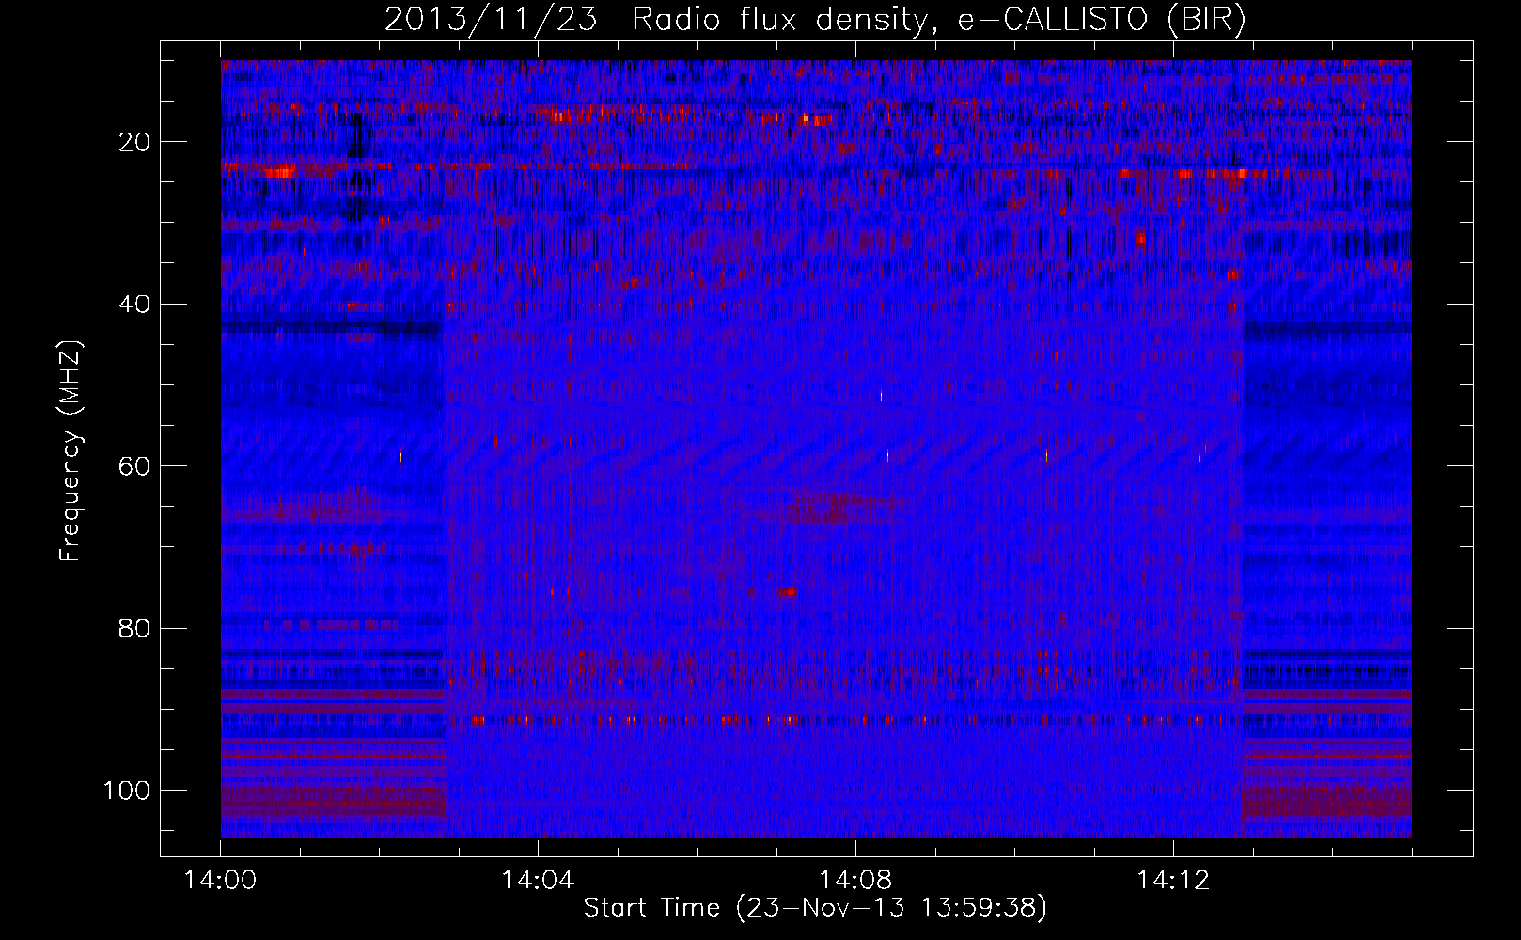1521x940 pixels.
Task: Click the 20 frequency tick label
Action: point(134,142)
